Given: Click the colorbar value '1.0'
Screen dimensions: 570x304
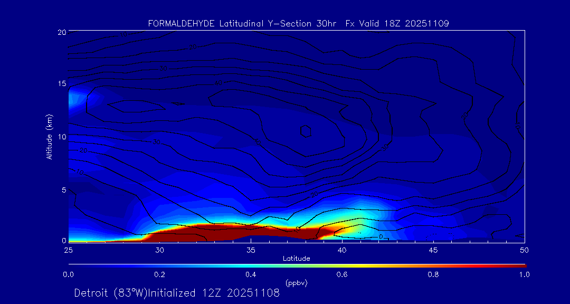Looking at the screenshot, I should [x=524, y=274].
